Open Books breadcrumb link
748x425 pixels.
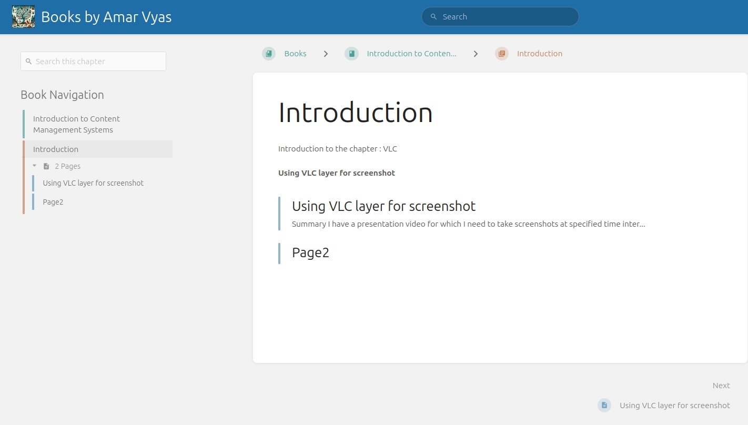[x=295, y=54]
